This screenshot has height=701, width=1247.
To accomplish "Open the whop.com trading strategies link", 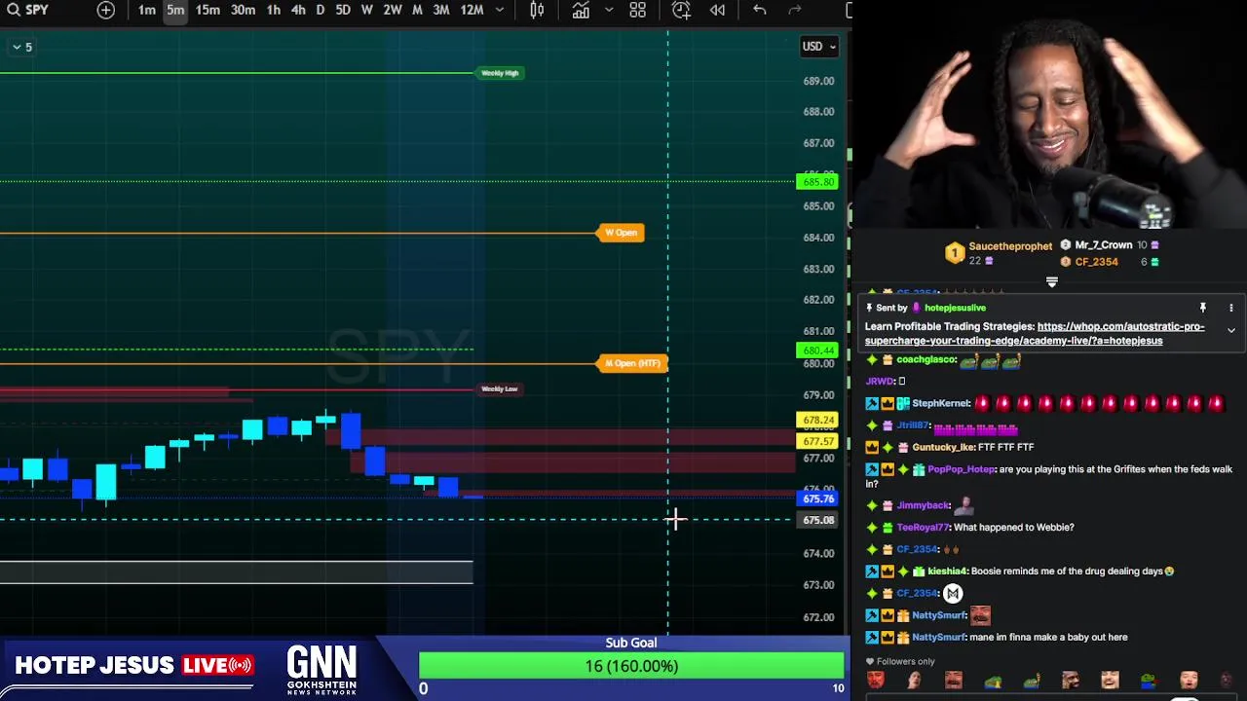I will tap(1035, 334).
